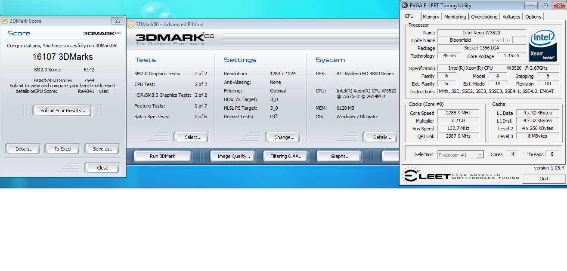This screenshot has width=567, height=271.
Task: Click the Code Name field Bloomfield
Action: pos(460,40)
